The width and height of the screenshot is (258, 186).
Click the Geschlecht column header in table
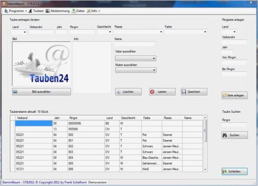pos(130,118)
